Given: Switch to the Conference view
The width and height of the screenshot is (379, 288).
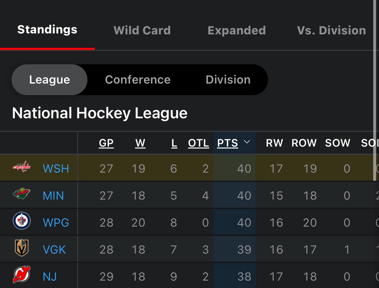Looking at the screenshot, I should click(x=138, y=80).
